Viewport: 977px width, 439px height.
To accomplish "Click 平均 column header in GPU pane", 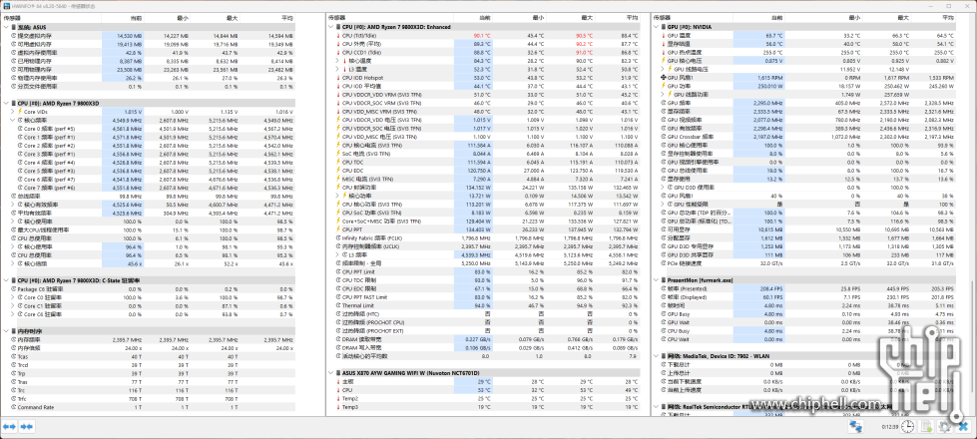I will tap(948, 19).
